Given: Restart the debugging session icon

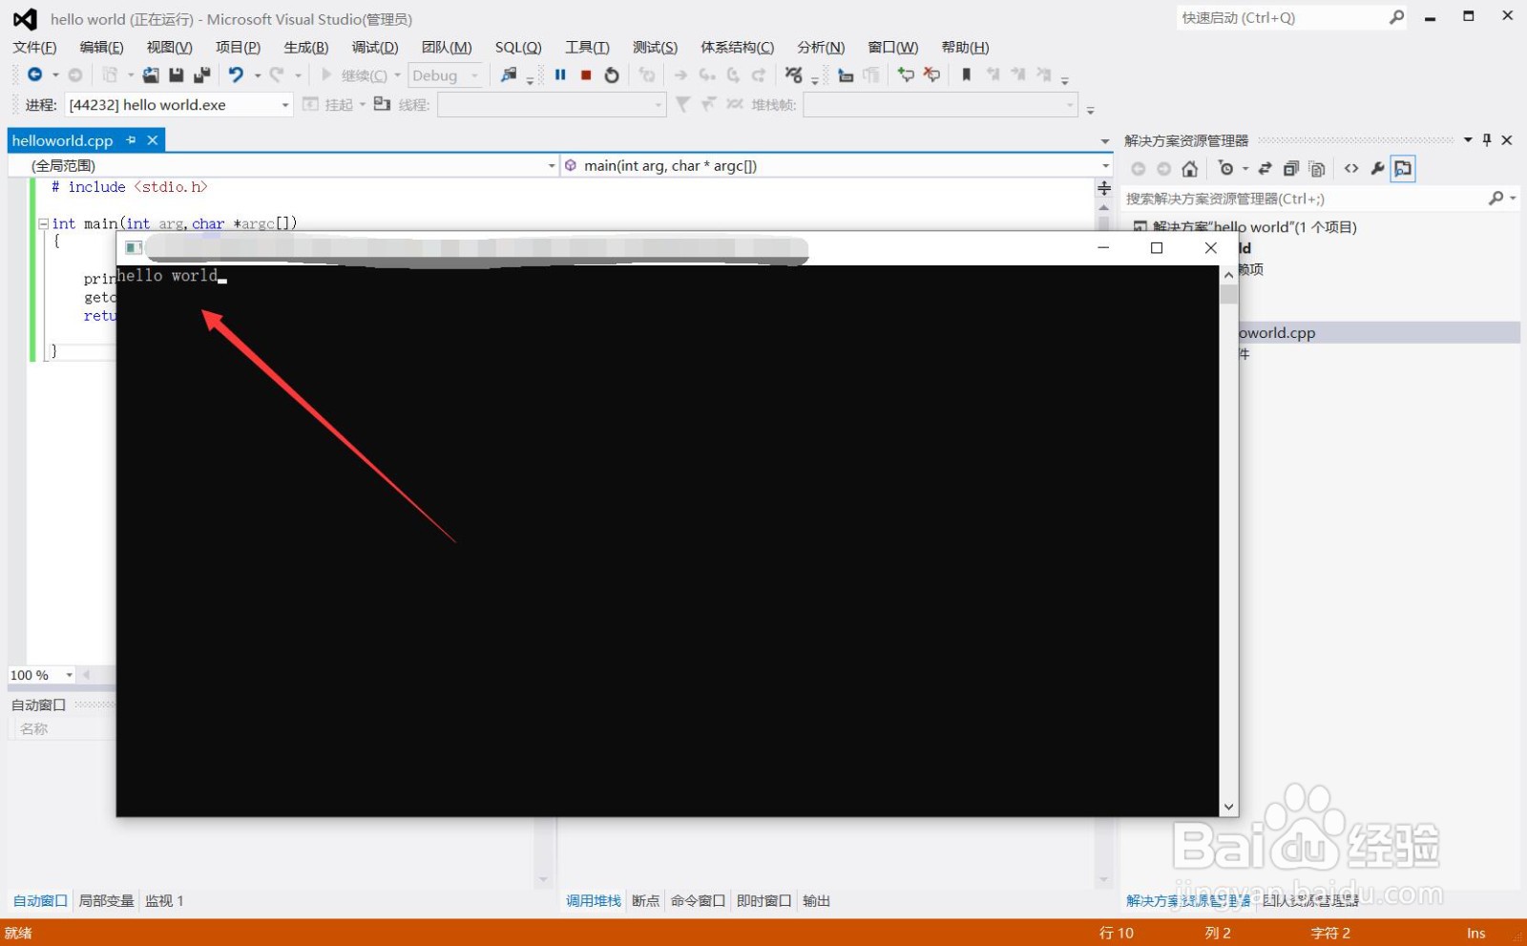Looking at the screenshot, I should click(x=612, y=74).
